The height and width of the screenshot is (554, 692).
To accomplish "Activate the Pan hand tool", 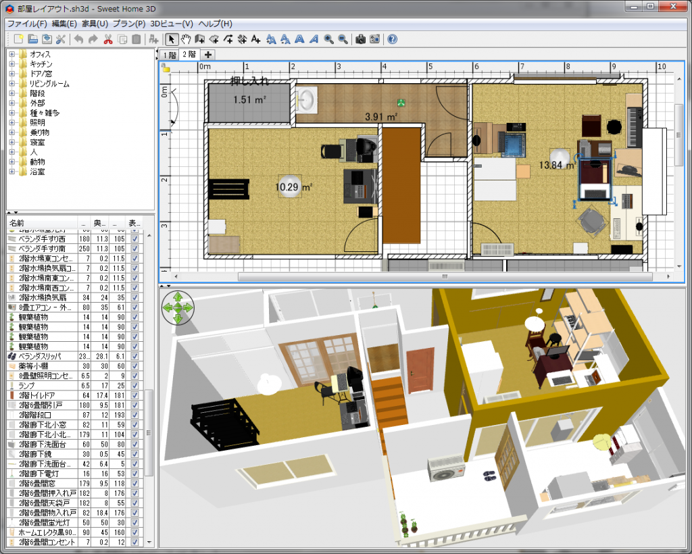I will pyautogui.click(x=186, y=39).
